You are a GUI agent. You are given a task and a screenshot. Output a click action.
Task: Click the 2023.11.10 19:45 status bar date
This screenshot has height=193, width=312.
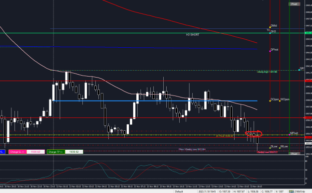pyautogui.click(x=207, y=192)
